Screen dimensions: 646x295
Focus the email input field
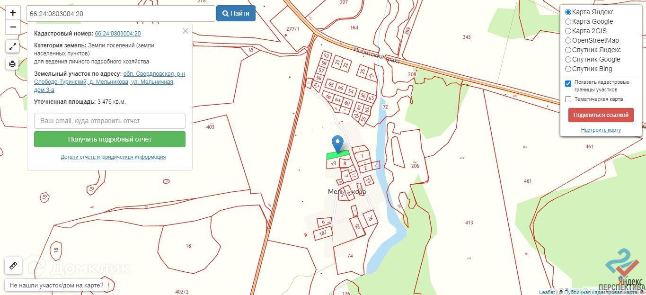(x=110, y=121)
